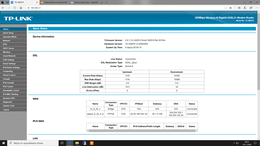Open System Tools menu item

click(x=13, y=106)
